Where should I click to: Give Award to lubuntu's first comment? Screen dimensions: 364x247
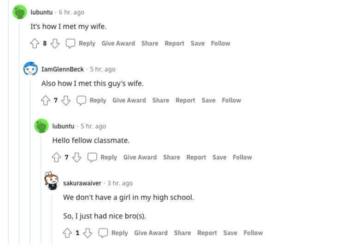pos(118,43)
